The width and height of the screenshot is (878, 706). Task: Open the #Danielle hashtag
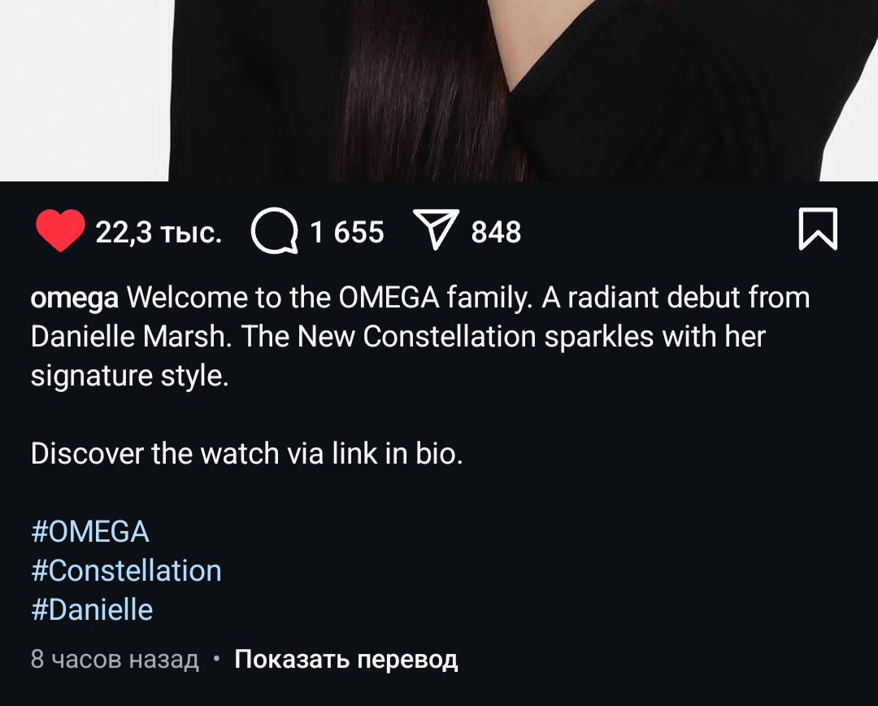[x=92, y=610]
